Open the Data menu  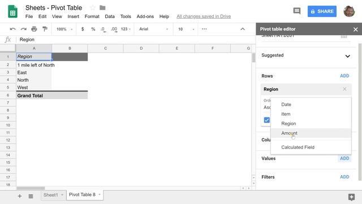pos(110,16)
